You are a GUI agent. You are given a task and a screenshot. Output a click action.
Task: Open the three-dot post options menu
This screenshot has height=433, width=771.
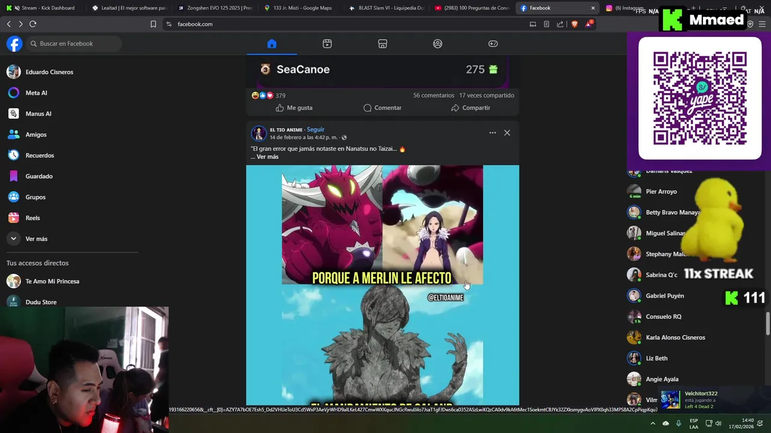(x=493, y=133)
